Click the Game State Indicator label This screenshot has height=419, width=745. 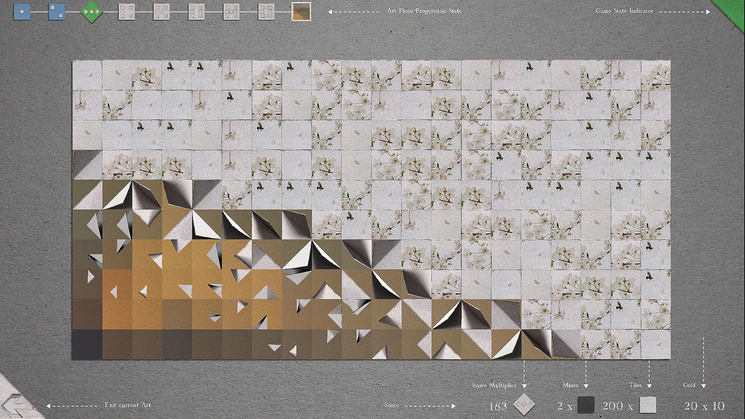pyautogui.click(x=624, y=11)
